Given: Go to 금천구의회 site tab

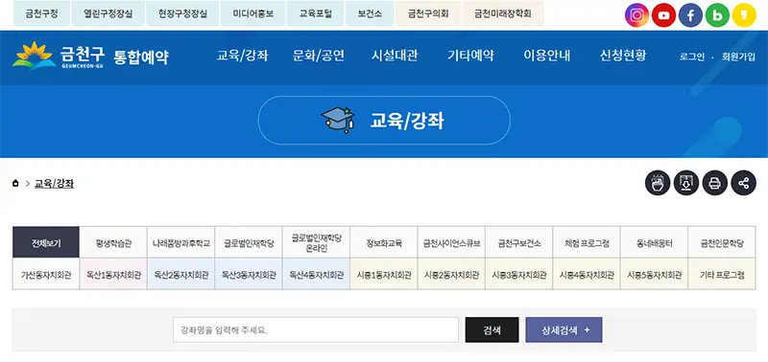Looking at the screenshot, I should point(428,13).
